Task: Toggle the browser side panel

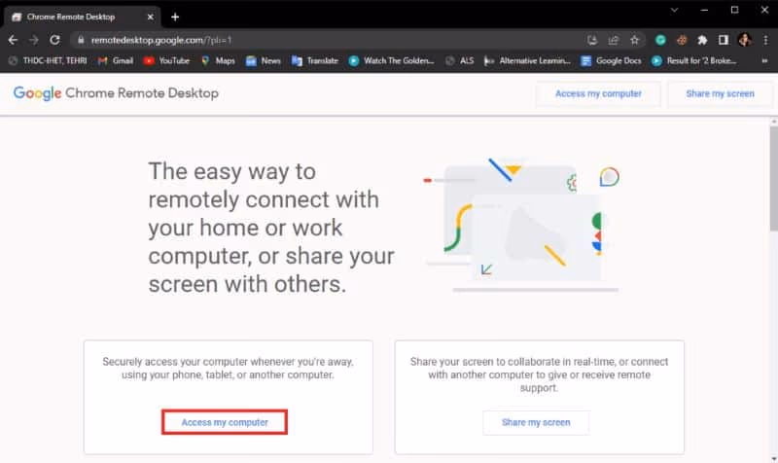Action: coord(724,40)
